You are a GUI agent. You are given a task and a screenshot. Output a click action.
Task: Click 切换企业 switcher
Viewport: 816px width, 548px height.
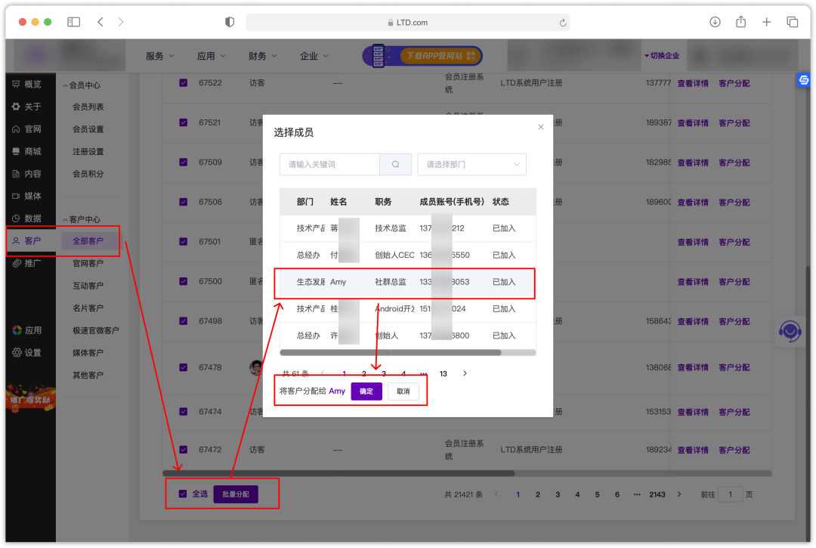point(662,56)
